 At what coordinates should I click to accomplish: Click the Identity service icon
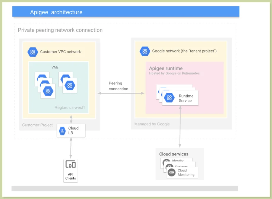[x=166, y=161]
